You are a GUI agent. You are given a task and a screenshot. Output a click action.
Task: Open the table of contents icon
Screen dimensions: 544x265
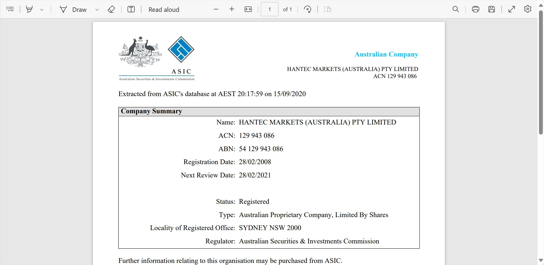click(x=10, y=9)
